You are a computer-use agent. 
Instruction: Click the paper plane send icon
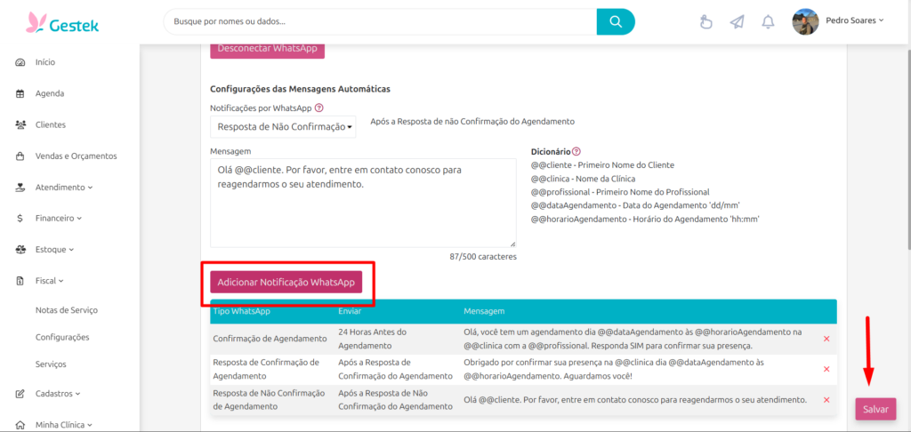[x=737, y=22]
